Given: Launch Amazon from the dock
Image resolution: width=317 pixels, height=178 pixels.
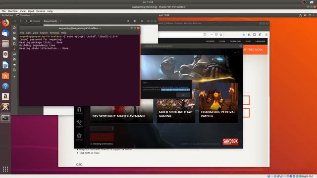Looking at the screenshot, I should (x=5, y=97).
